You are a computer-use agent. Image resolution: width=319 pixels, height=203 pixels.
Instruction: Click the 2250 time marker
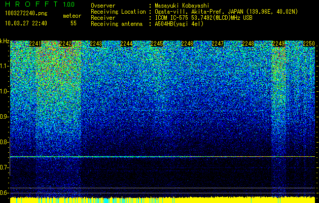coord(309,44)
